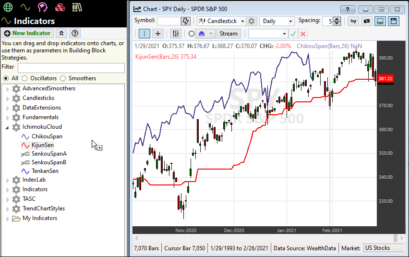Open the red building blocks icon

(60, 7)
